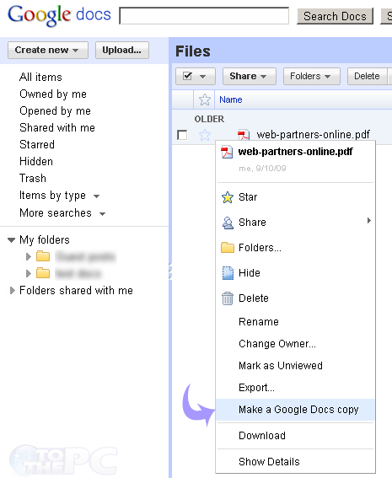Click the Folders folder icon in context menu
Image resolution: width=392 pixels, height=478 pixels.
click(228, 248)
